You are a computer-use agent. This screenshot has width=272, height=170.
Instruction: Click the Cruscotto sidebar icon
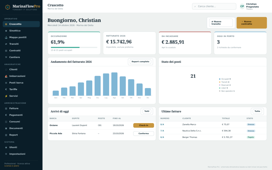(x=6, y=24)
